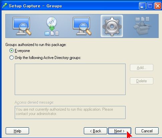Click the Active Directory groups list box
Viewport: 162px width, 138px height.
[70, 79]
